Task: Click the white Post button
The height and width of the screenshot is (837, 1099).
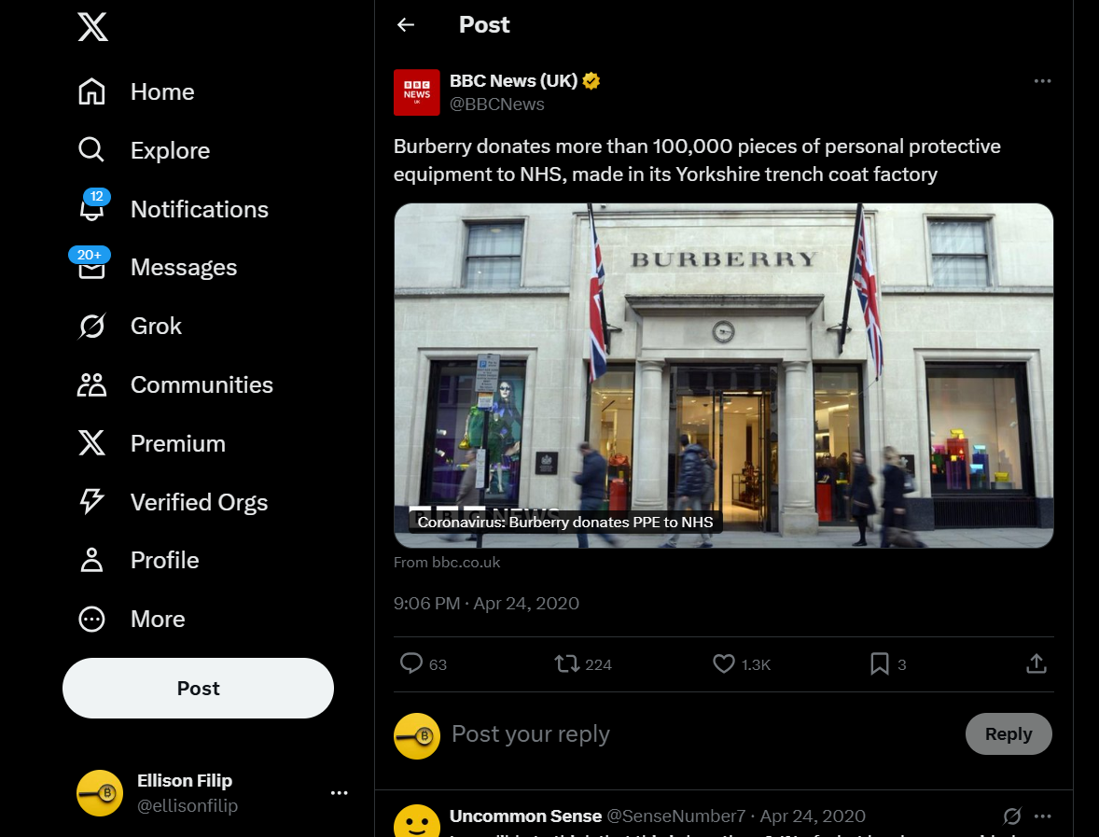Action: (x=199, y=688)
